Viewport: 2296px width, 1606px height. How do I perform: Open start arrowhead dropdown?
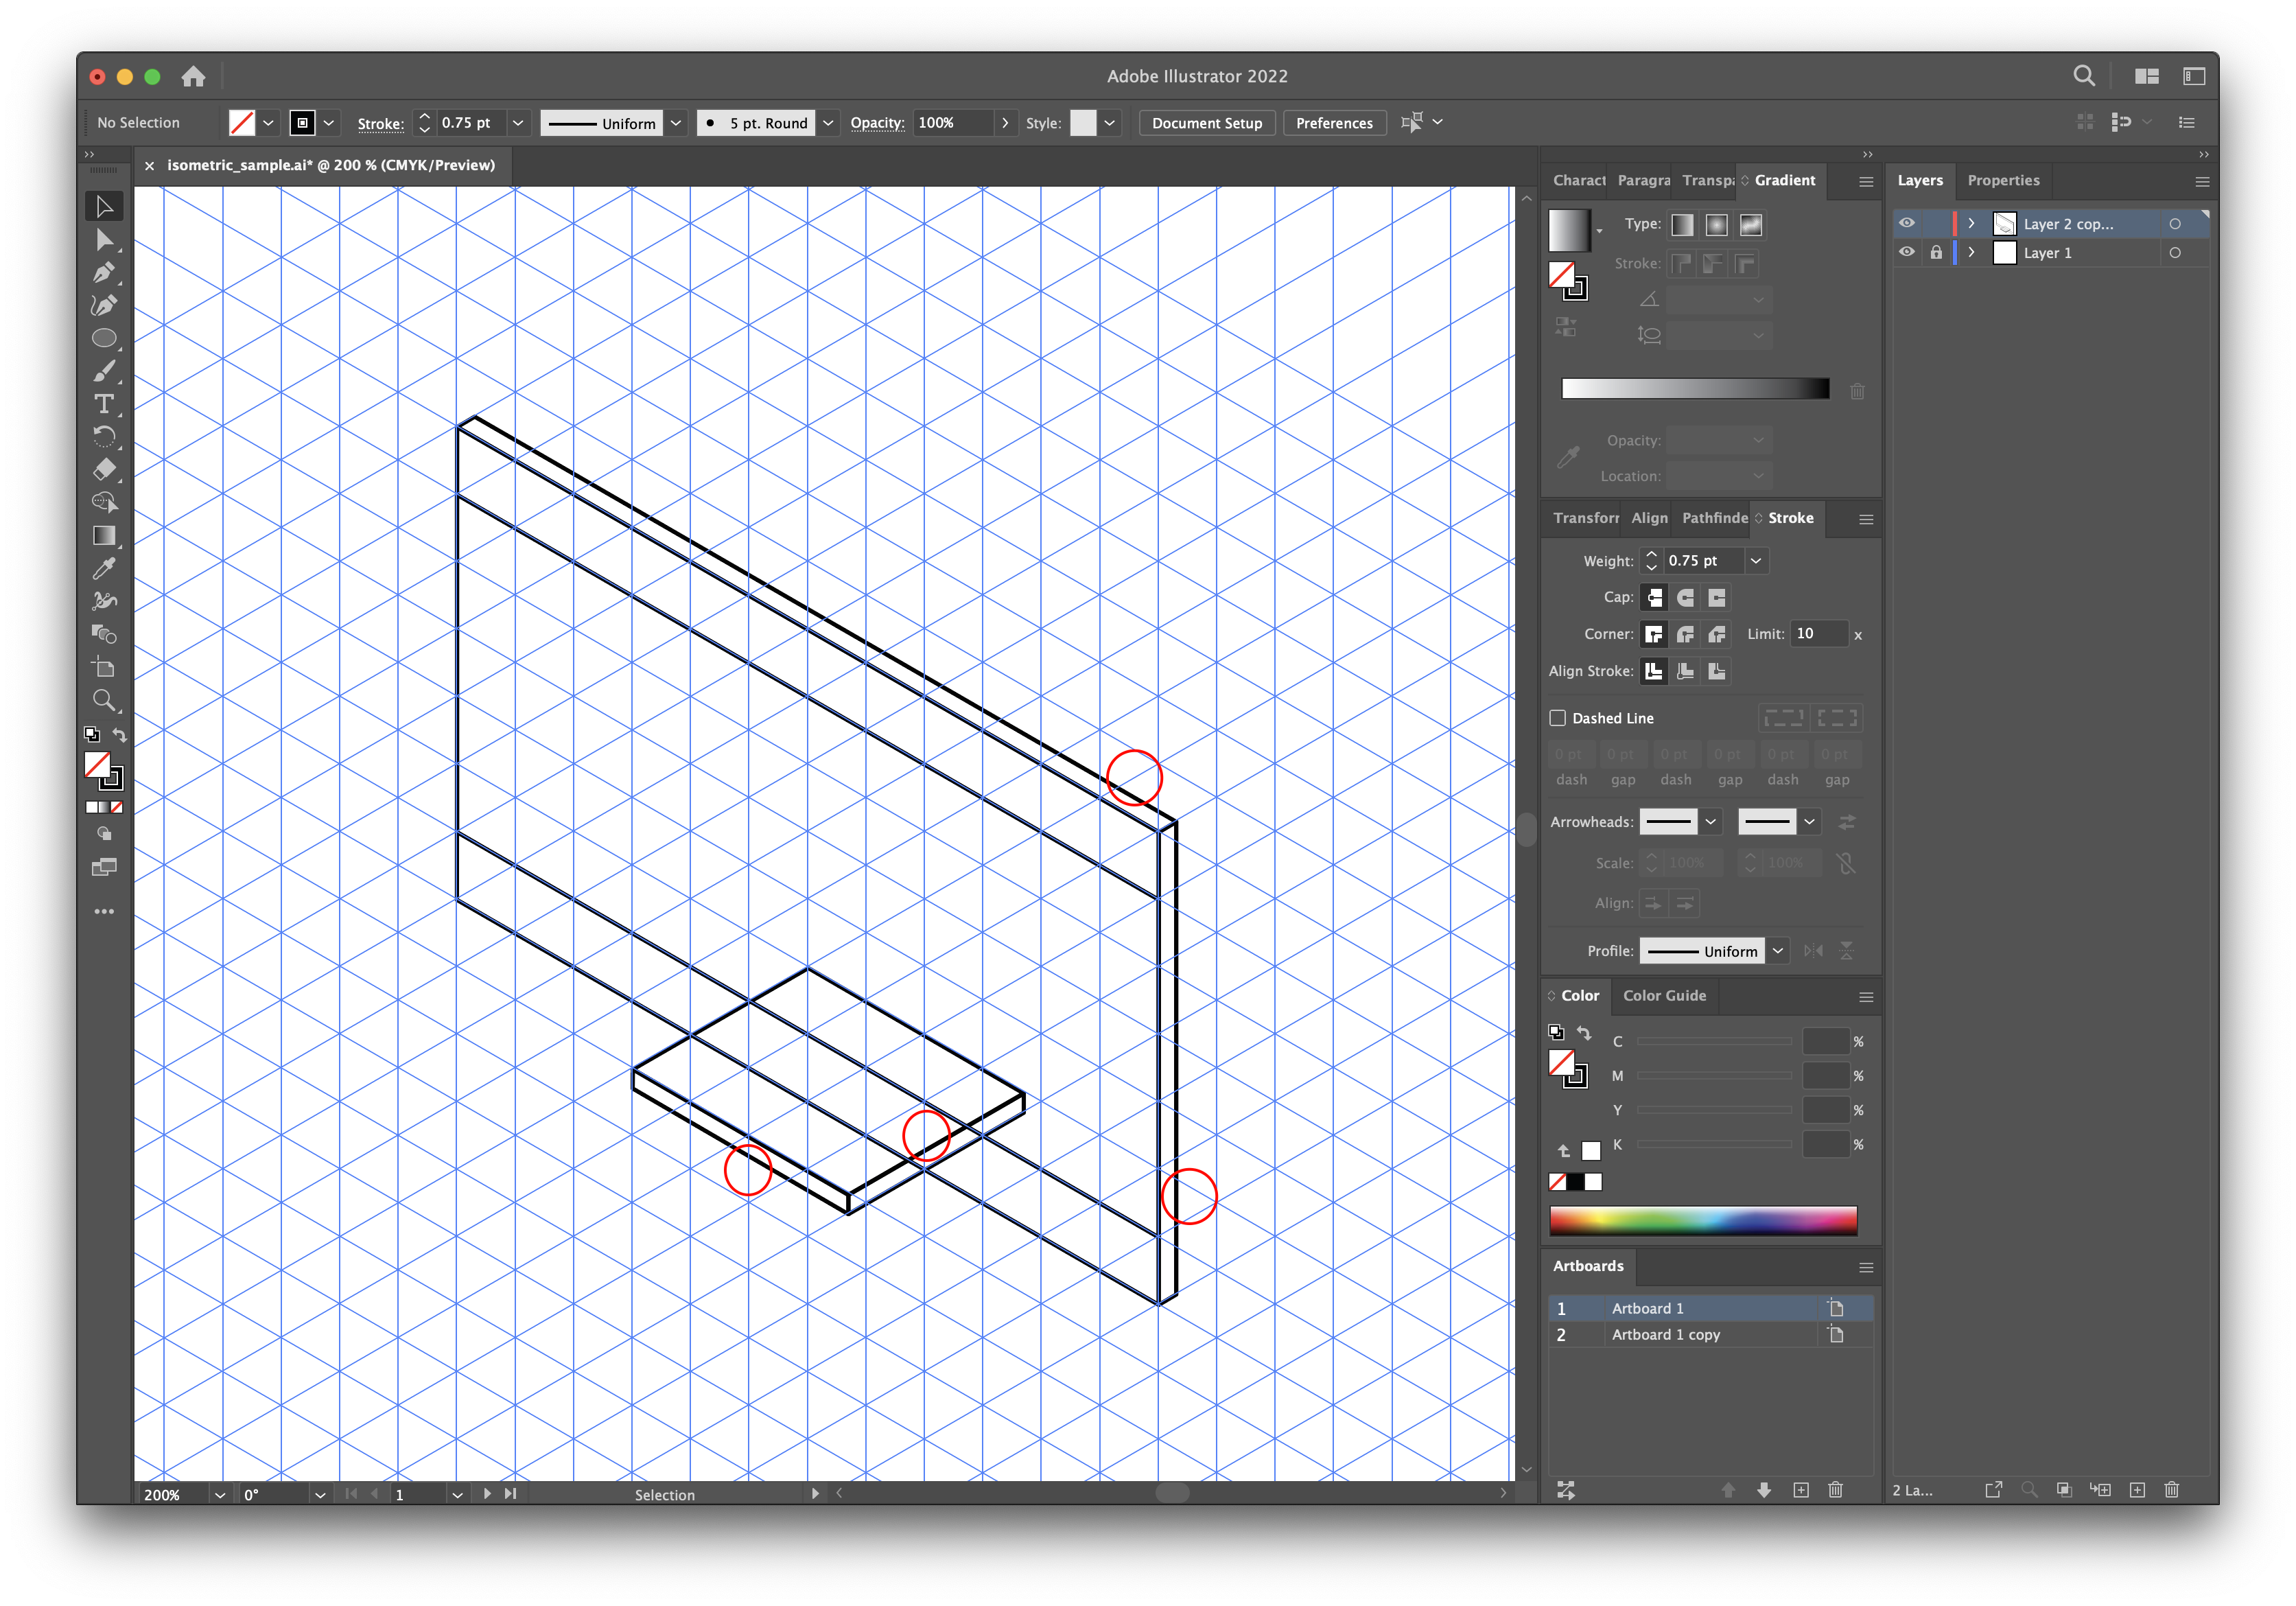tap(1711, 822)
